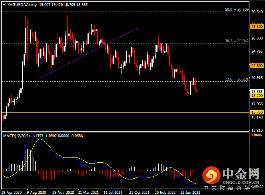Click the 30.540 top price axis value
This screenshot has height=195, width=265.
pos(256,12)
